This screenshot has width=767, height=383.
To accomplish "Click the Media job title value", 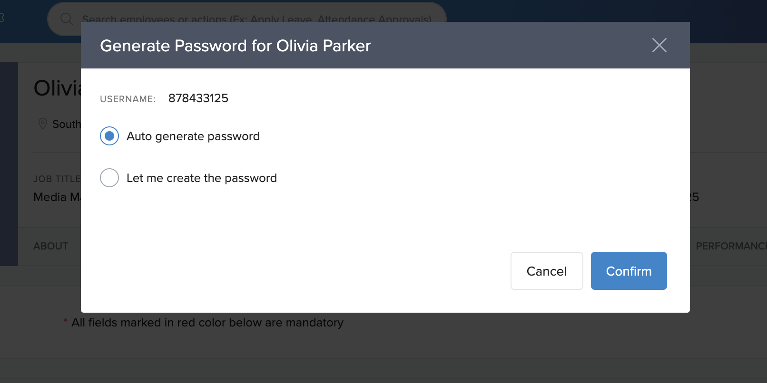I will pyautogui.click(x=57, y=197).
